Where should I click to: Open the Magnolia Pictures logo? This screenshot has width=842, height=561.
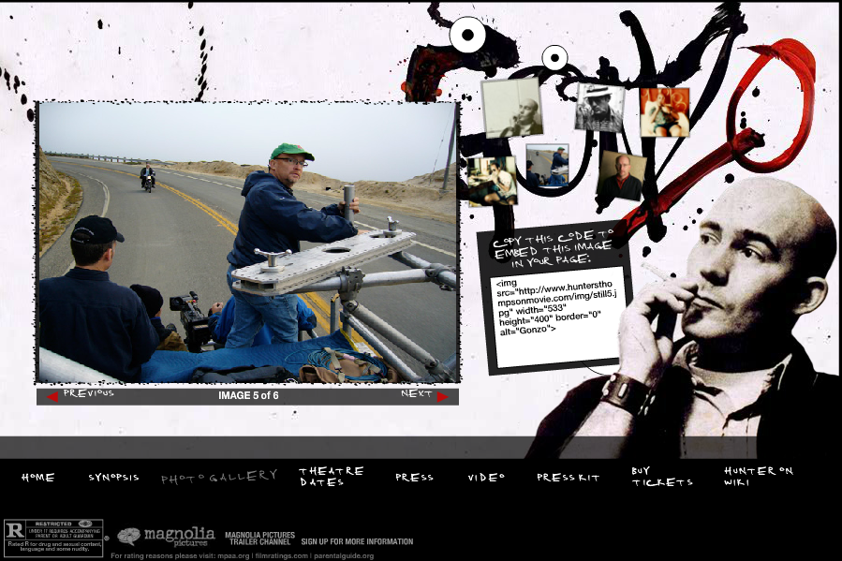click(x=166, y=537)
